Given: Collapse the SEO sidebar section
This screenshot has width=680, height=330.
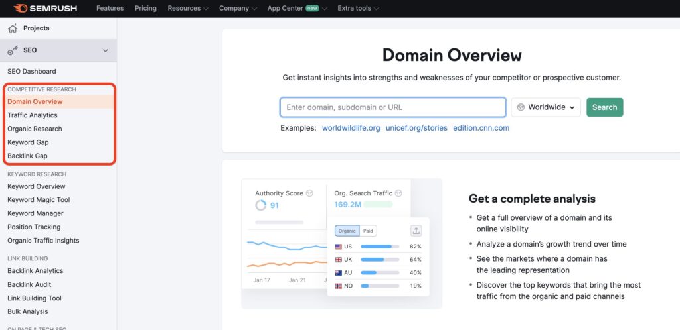Looking at the screenshot, I should point(105,50).
